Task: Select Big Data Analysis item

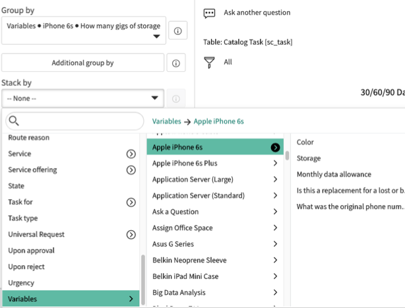Action: pyautogui.click(x=215, y=292)
